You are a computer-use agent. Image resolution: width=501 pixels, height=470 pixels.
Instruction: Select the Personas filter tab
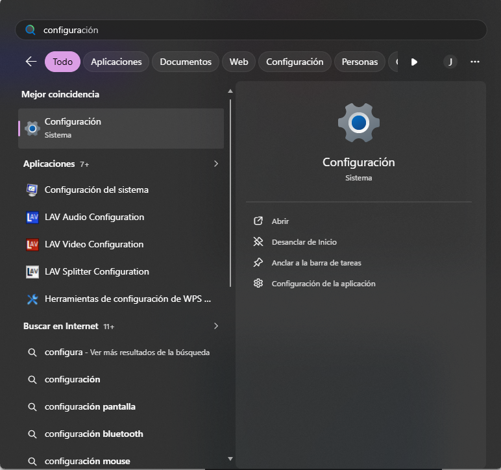(x=360, y=62)
